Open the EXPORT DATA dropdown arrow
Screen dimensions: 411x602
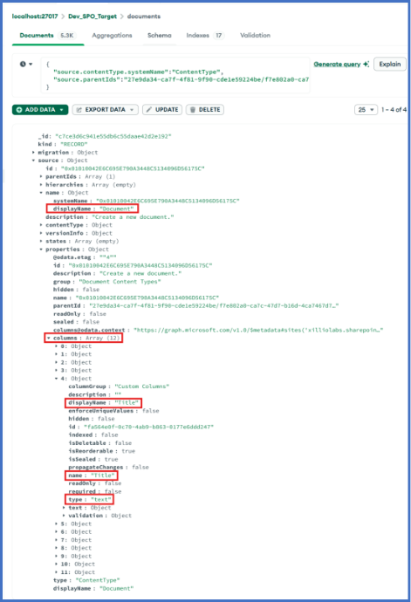[132, 110]
